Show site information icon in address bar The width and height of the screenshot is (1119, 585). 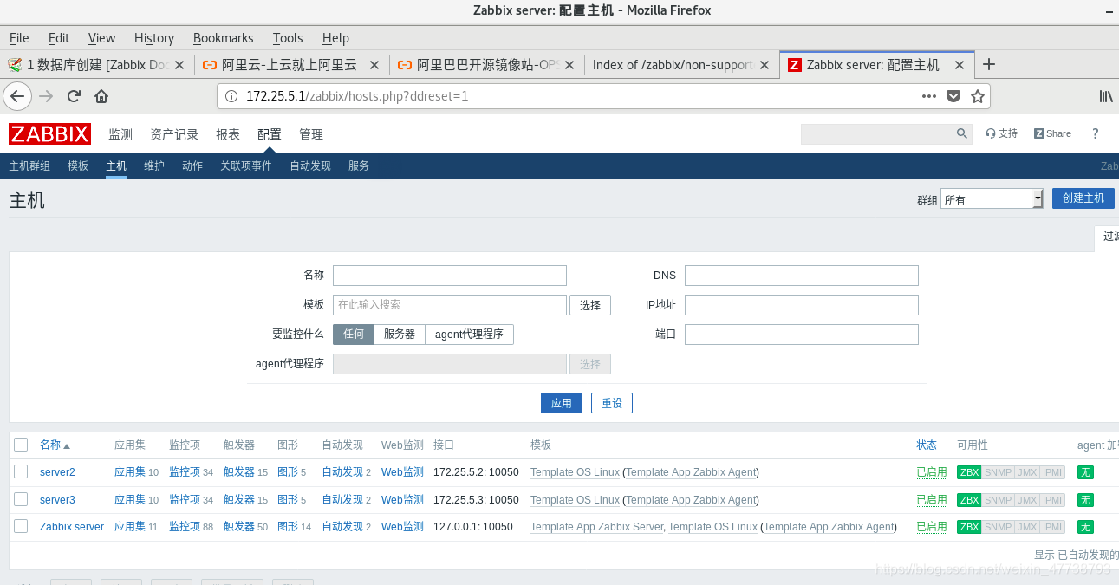click(231, 96)
